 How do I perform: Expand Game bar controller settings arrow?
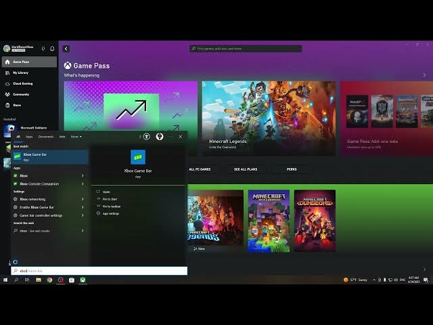tap(83, 215)
